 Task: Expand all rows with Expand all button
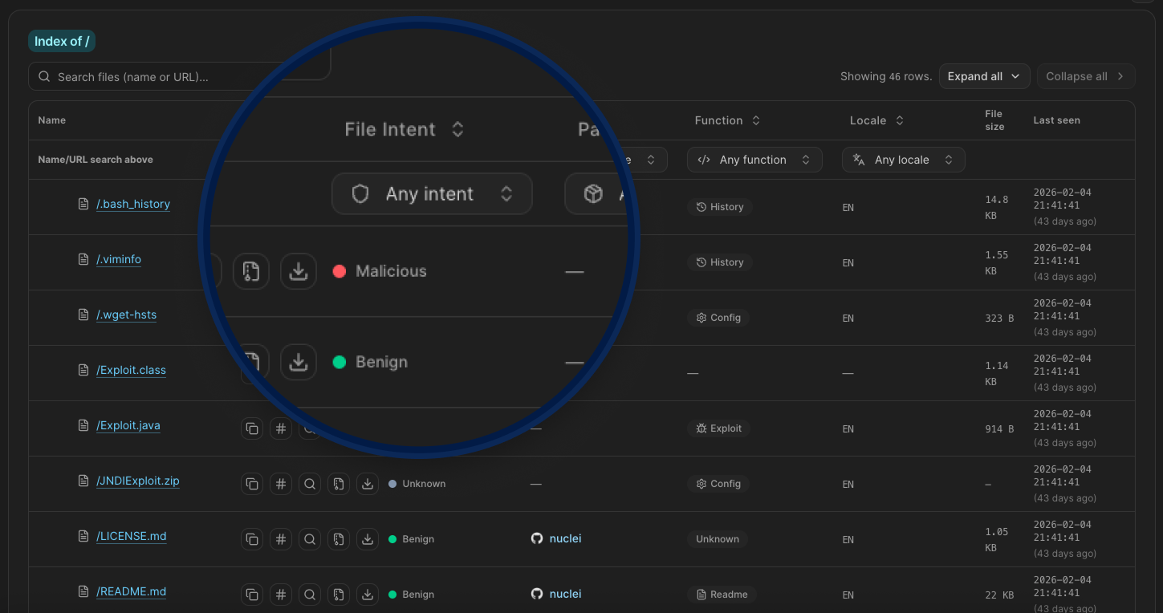984,76
